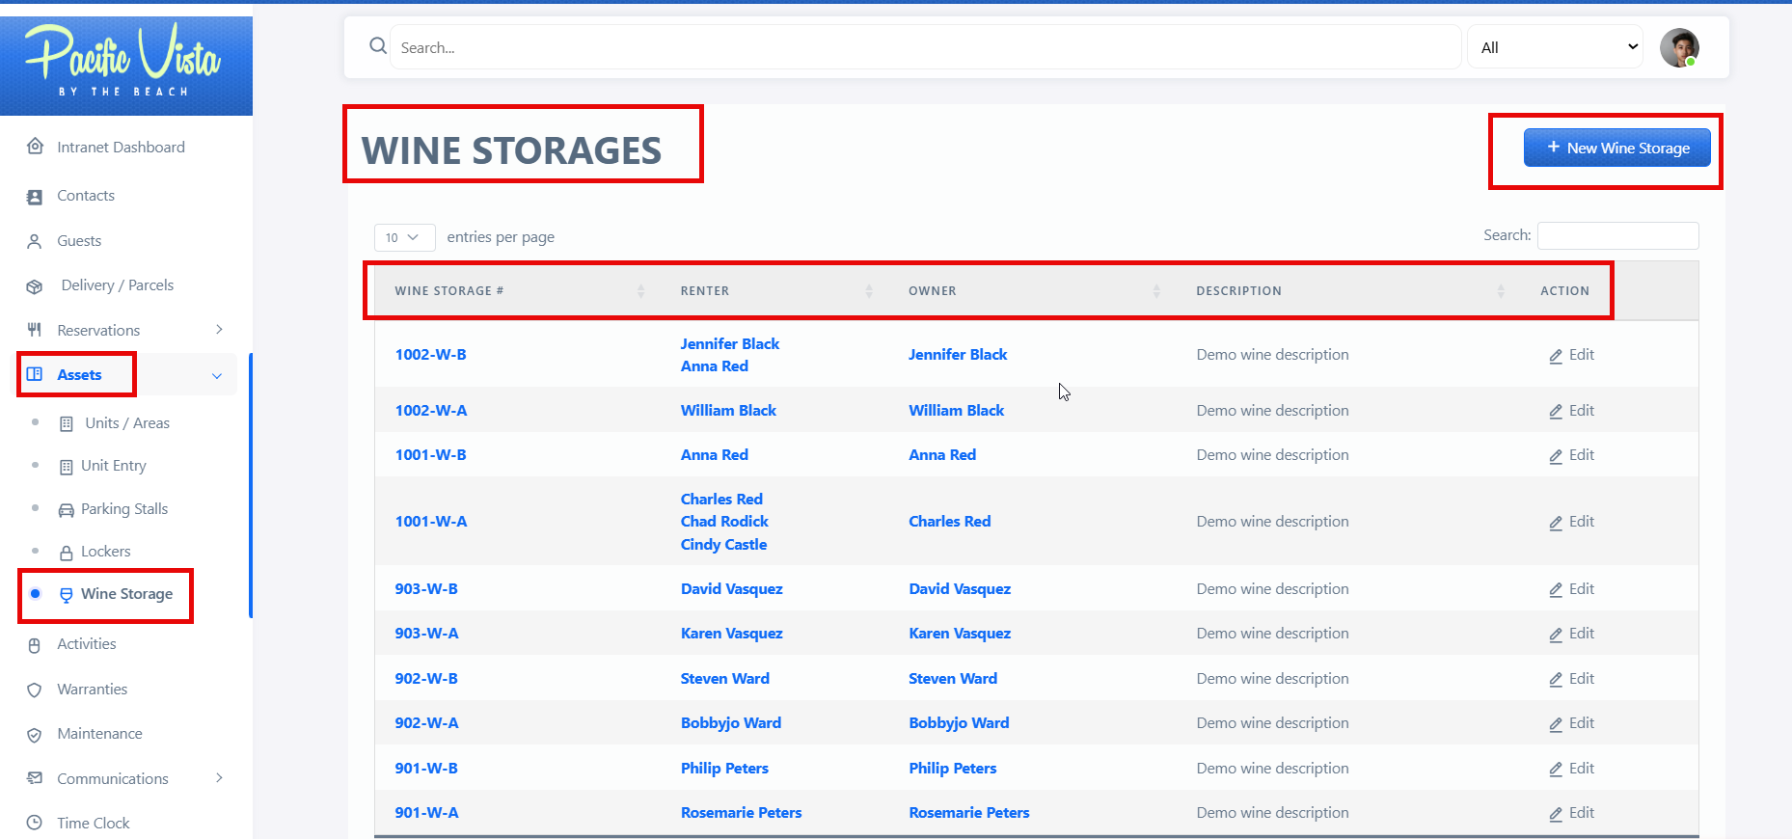Image resolution: width=1792 pixels, height=839 pixels.
Task: Click Edit for 902-W-A row
Action: (1572, 722)
